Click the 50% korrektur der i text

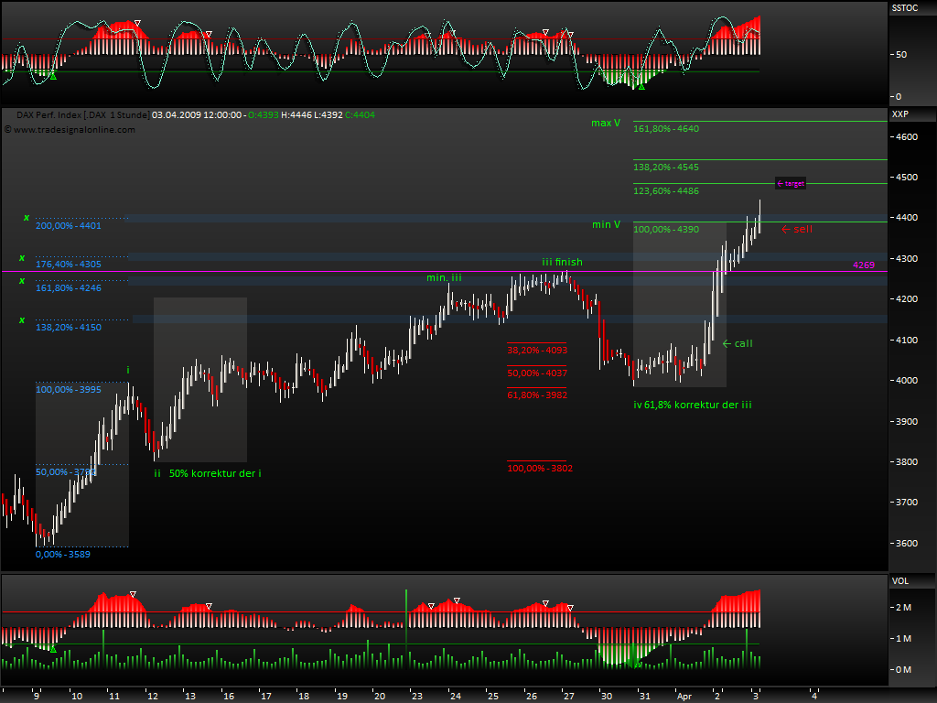click(215, 473)
